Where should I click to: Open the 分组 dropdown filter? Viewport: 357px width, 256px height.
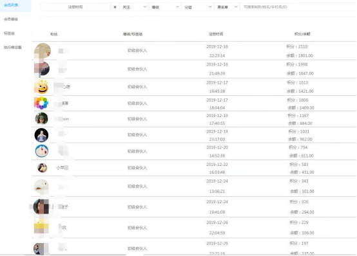(x=197, y=7)
